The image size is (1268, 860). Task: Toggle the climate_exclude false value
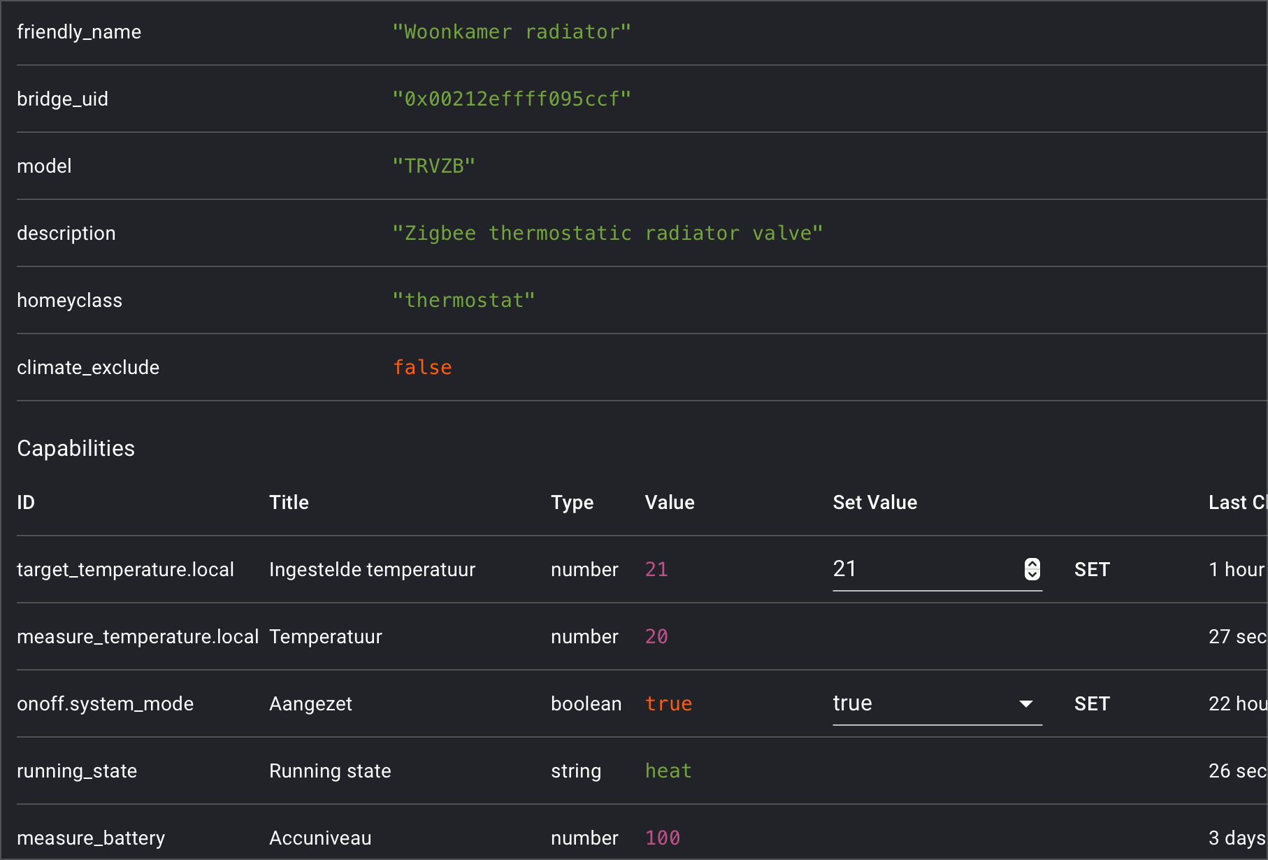click(x=422, y=366)
